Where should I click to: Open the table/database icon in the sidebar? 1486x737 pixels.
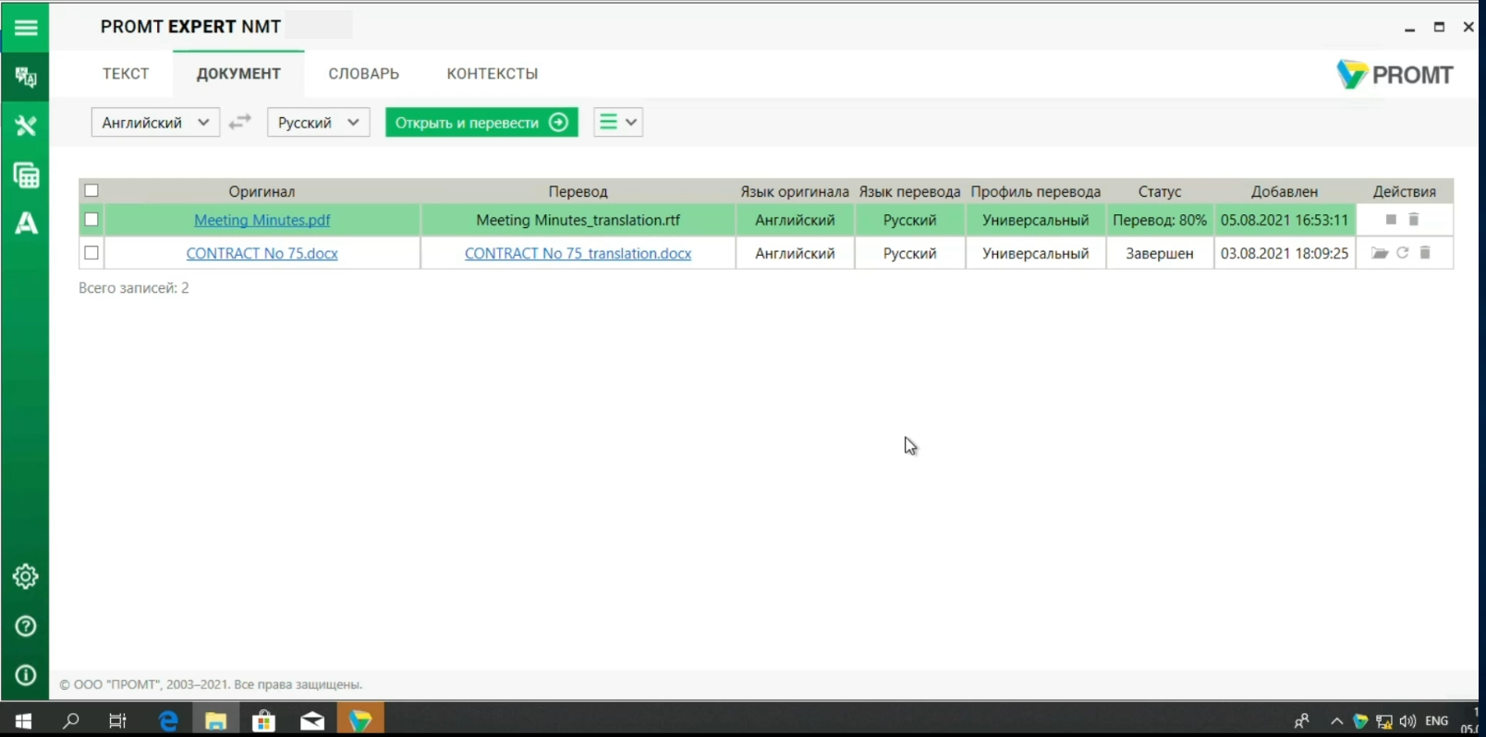click(x=26, y=175)
